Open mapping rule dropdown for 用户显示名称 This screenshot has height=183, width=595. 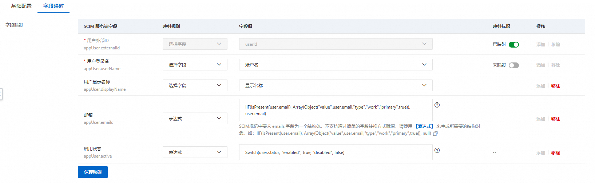point(195,85)
